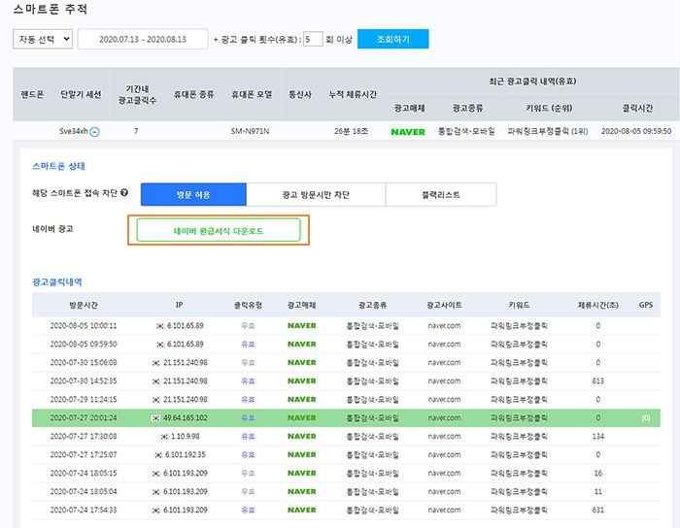Click the 클릭유형 column header
Image resolution: width=680 pixels, height=528 pixels.
click(x=248, y=305)
